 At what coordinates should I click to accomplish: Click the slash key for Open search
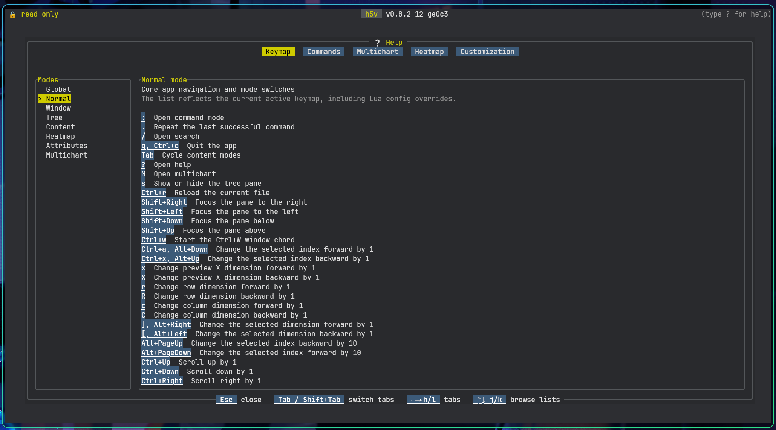(143, 137)
